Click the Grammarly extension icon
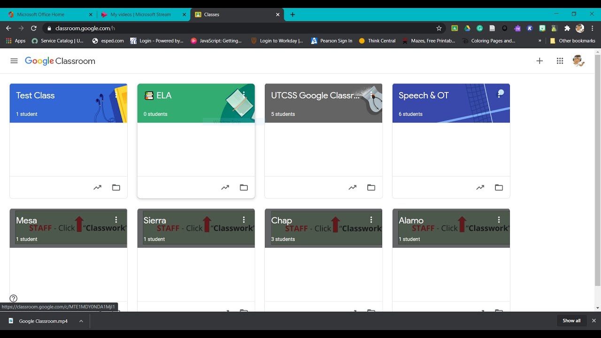 (x=479, y=28)
